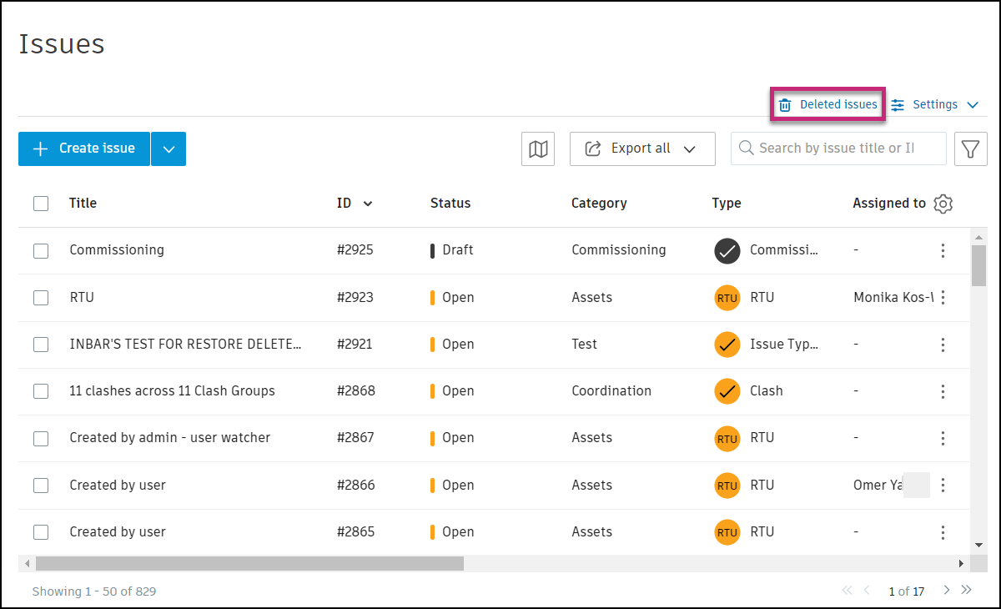Expand the Settings dropdown
This screenshot has width=1001, height=609.
934,105
